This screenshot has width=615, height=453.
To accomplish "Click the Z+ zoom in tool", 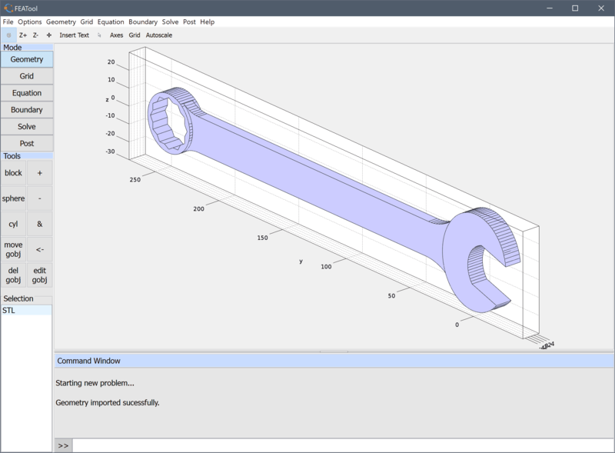I will click(23, 35).
